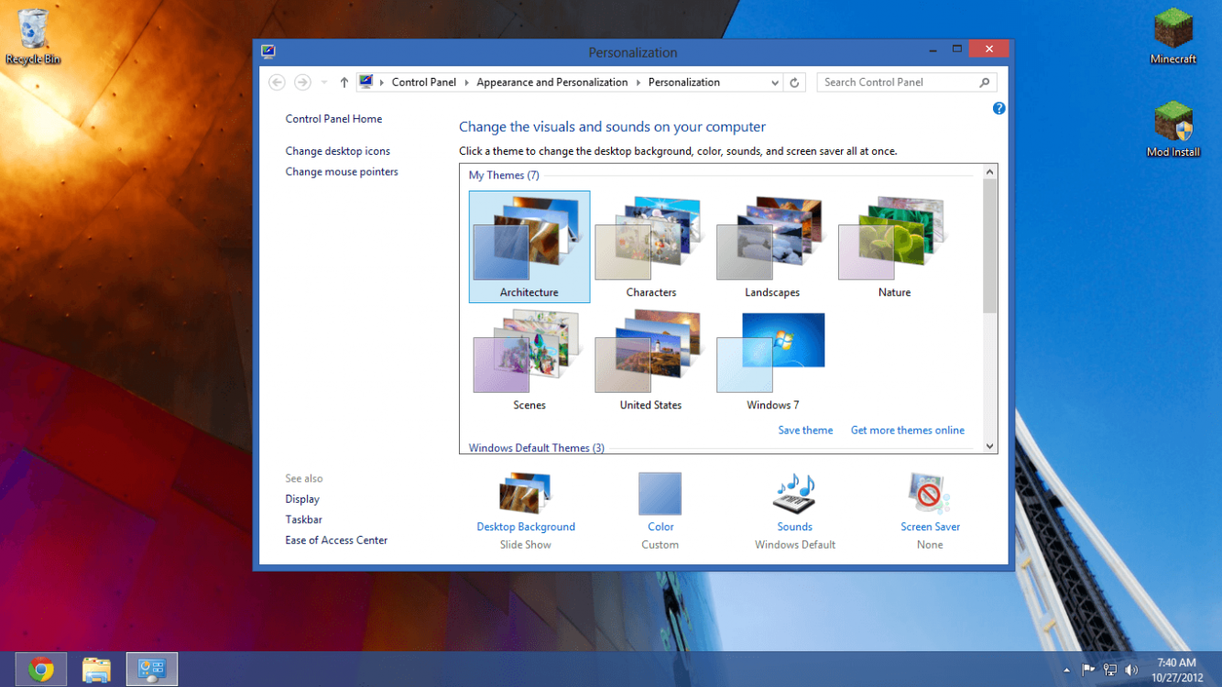Screen dimensions: 1222x687
Task: Click Appearance and Personalization breadcrumb
Action: pos(552,82)
